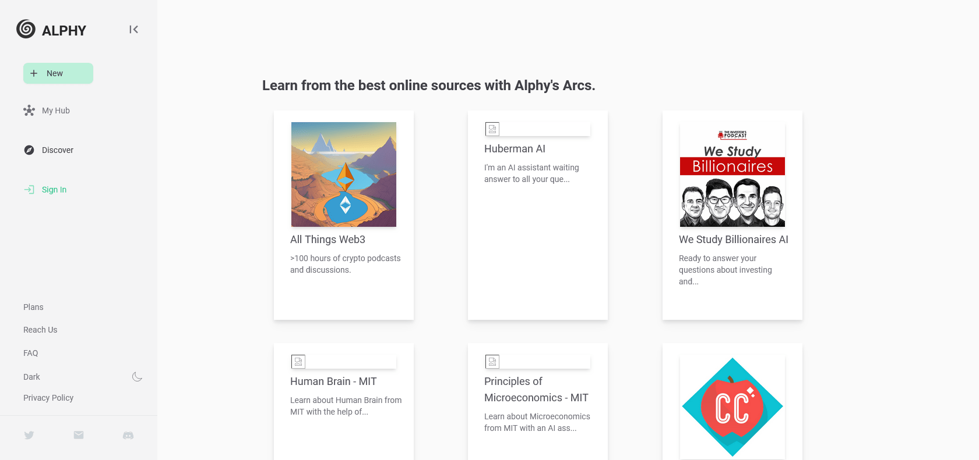Toggle dark mode with the moon icon
Screen dimensions: 979x460
click(x=137, y=377)
